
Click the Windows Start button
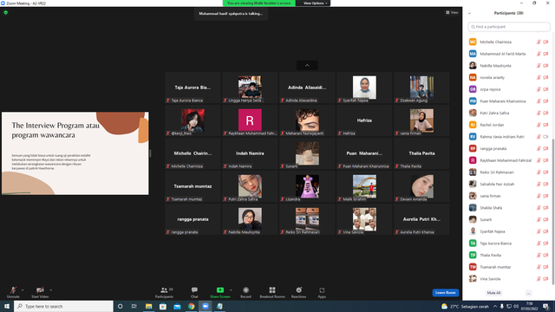pyautogui.click(x=7, y=306)
